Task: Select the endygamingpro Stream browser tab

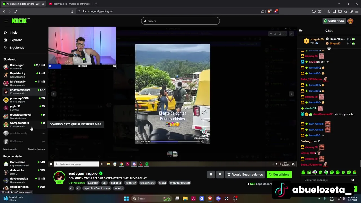Action: tap(23, 4)
